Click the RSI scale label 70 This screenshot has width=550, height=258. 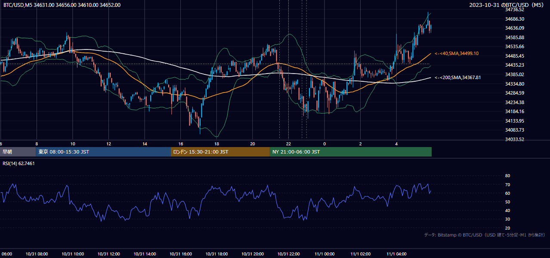507,184
